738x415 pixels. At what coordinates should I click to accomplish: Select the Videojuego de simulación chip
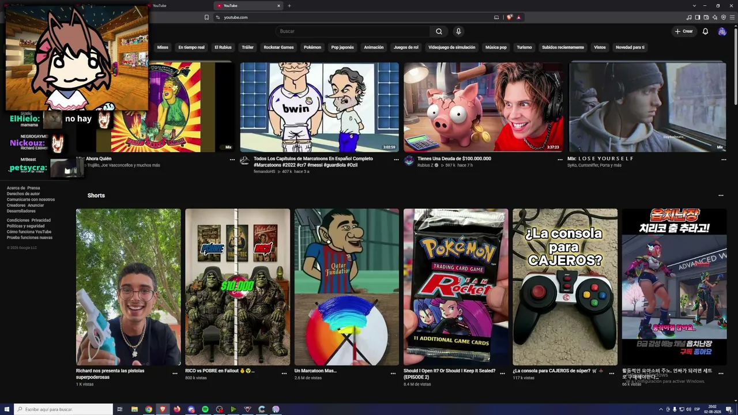point(452,47)
